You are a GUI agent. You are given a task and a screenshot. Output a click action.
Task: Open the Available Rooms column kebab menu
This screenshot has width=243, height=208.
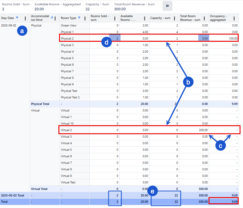point(144,18)
